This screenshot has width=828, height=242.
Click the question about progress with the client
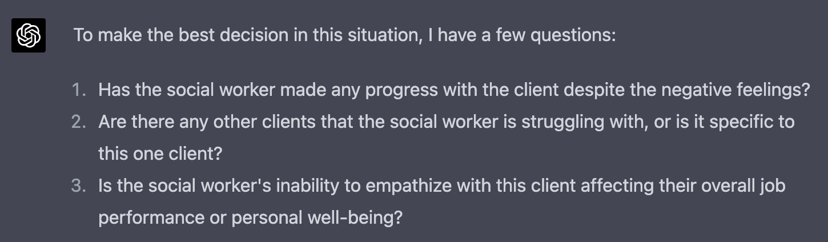click(453, 90)
